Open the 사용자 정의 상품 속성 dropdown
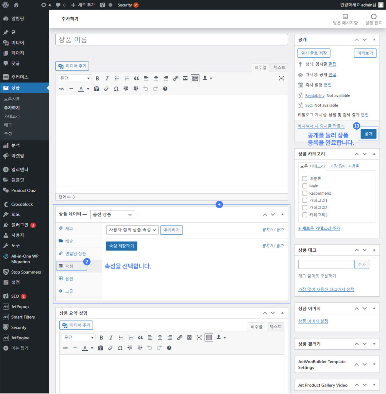The width and height of the screenshot is (386, 394). [132, 230]
